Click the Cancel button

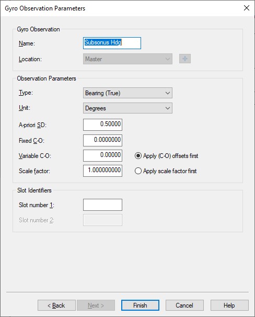(184, 305)
